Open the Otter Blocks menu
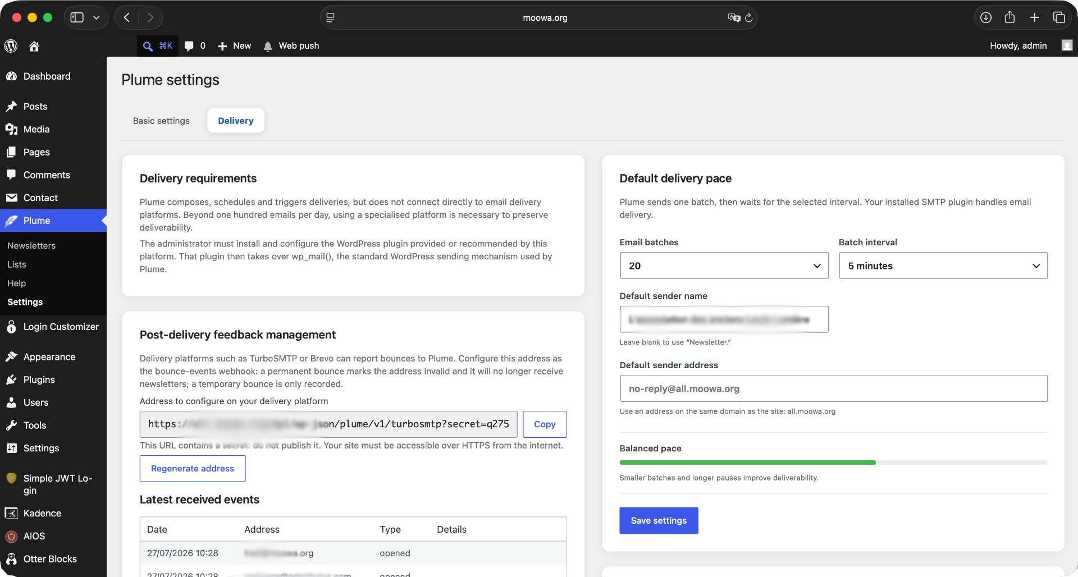The image size is (1078, 577). [x=53, y=559]
